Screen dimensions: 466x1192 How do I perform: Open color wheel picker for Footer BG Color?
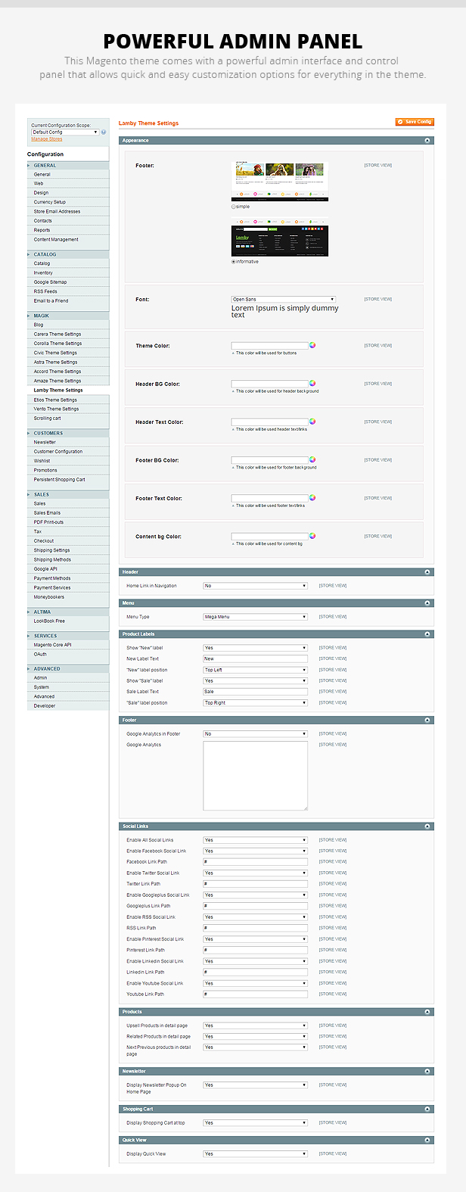coord(312,459)
